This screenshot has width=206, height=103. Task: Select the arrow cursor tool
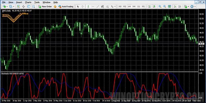(78, 7)
